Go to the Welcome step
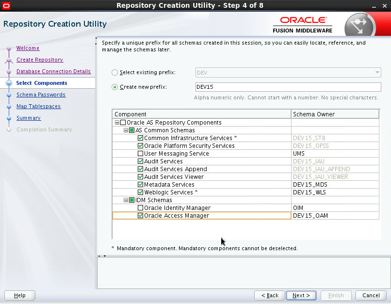Viewport: 391px width, 304px height. (x=28, y=48)
